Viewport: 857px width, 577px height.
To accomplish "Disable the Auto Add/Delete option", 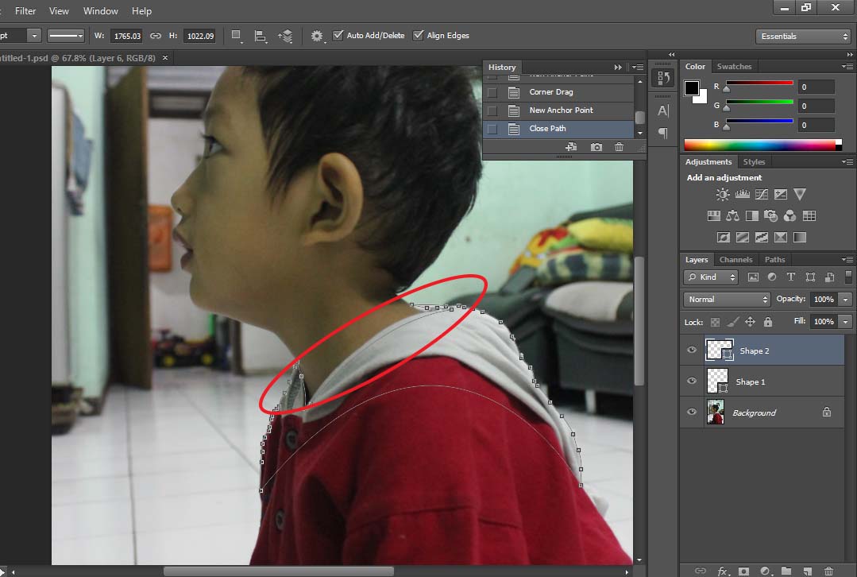I will (x=338, y=35).
